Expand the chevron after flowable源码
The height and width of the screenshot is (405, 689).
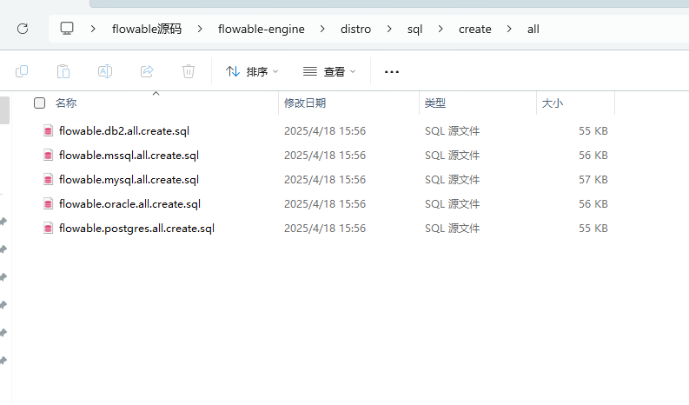[x=200, y=29]
